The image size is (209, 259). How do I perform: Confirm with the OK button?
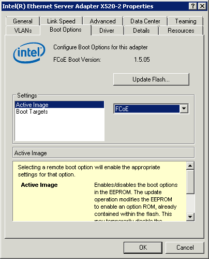point(143,248)
